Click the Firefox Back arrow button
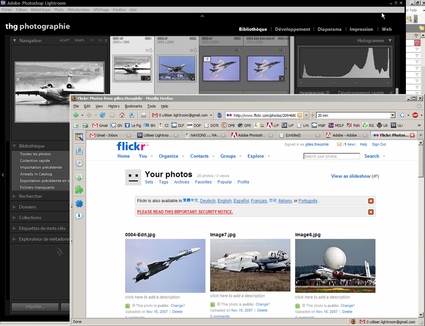Screen dimensions: 425x326 click(76, 115)
